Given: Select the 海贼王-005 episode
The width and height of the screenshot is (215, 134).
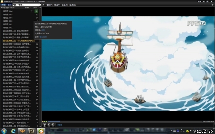Looking at the screenshot, I should pyautogui.click(x=8, y=14).
